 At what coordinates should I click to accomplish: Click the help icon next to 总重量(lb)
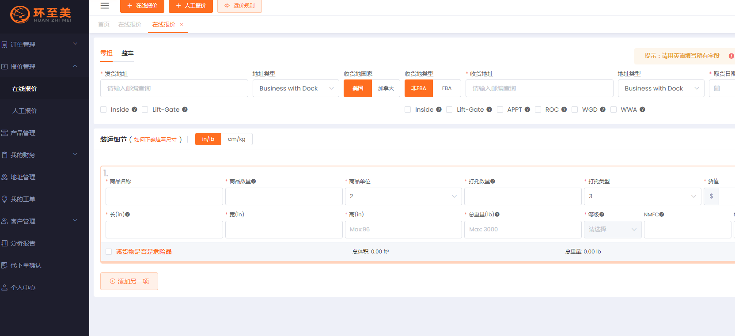click(497, 215)
